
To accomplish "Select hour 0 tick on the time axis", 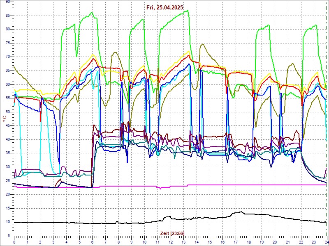I will pos(14,242).
